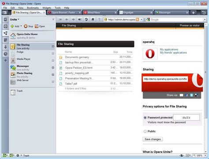Click the Open button in Unite panel
This screenshot has width=209, height=159.
[40, 26]
